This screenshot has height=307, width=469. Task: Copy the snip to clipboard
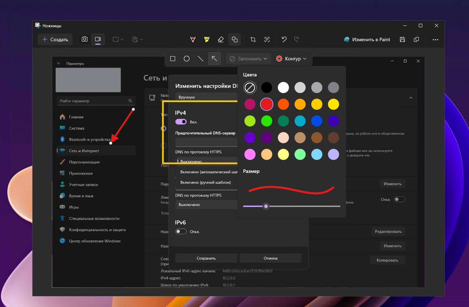pyautogui.click(x=416, y=39)
